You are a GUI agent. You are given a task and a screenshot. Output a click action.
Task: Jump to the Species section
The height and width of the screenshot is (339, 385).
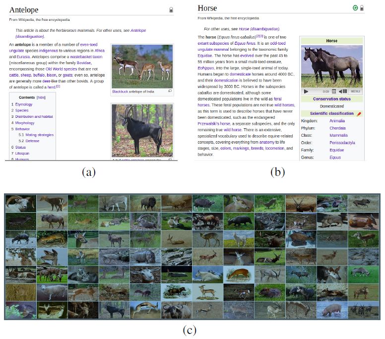pos(22,110)
